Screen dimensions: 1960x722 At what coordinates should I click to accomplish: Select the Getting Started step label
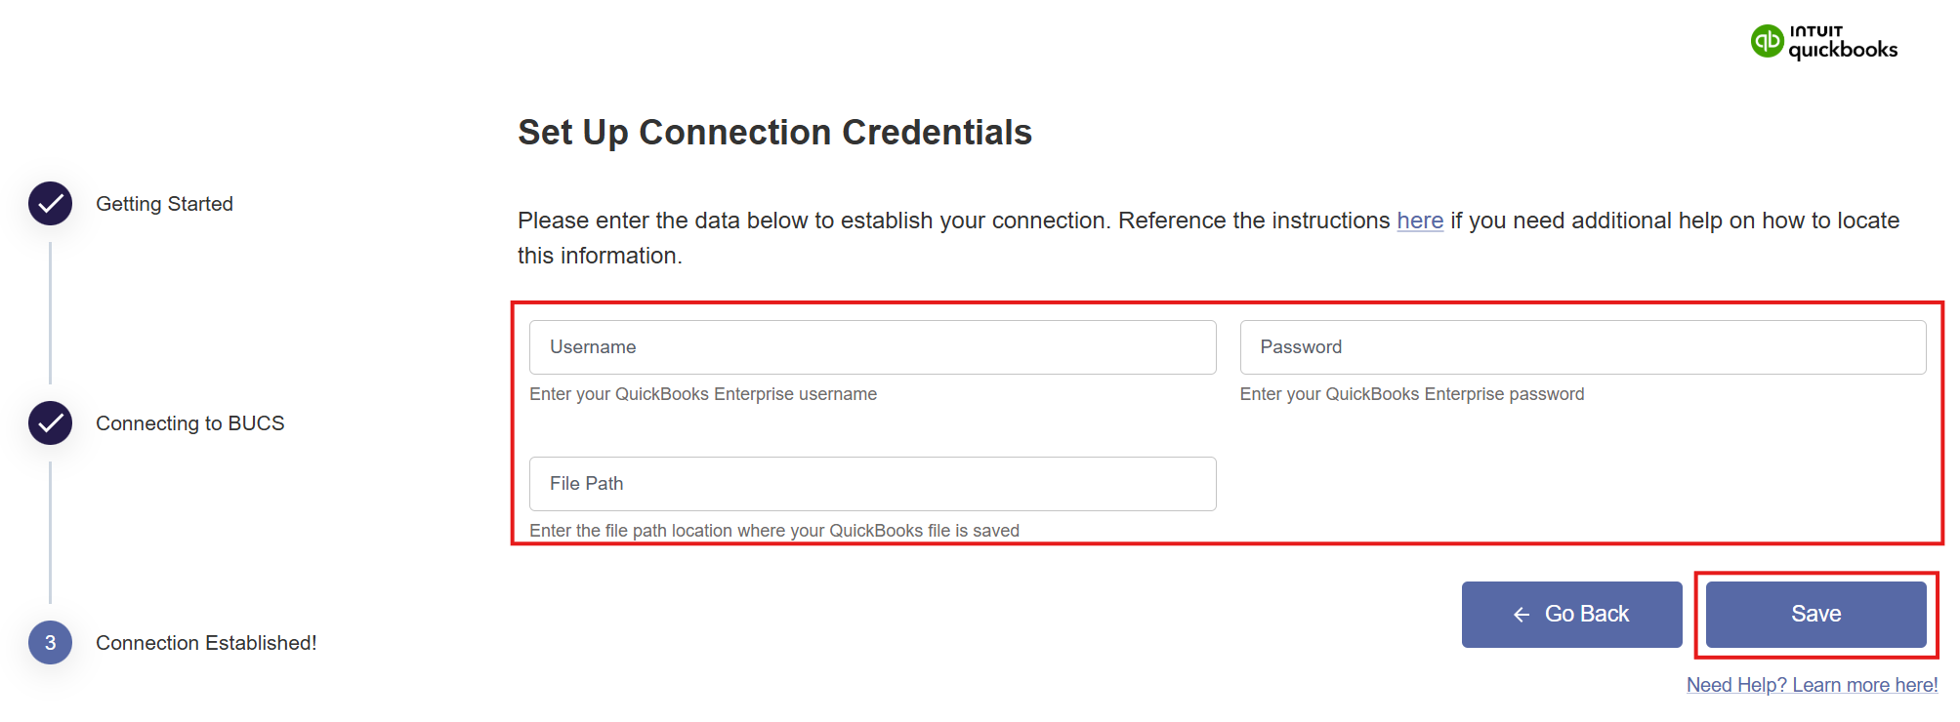164,204
